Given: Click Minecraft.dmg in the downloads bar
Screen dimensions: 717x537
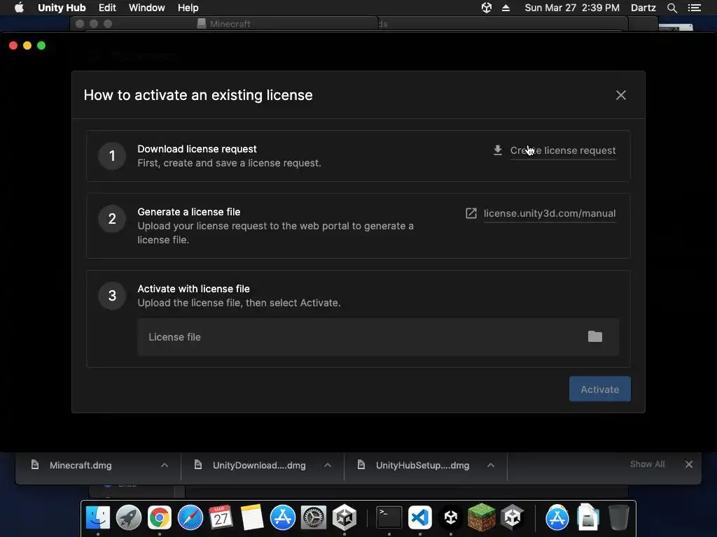Looking at the screenshot, I should 81,465.
